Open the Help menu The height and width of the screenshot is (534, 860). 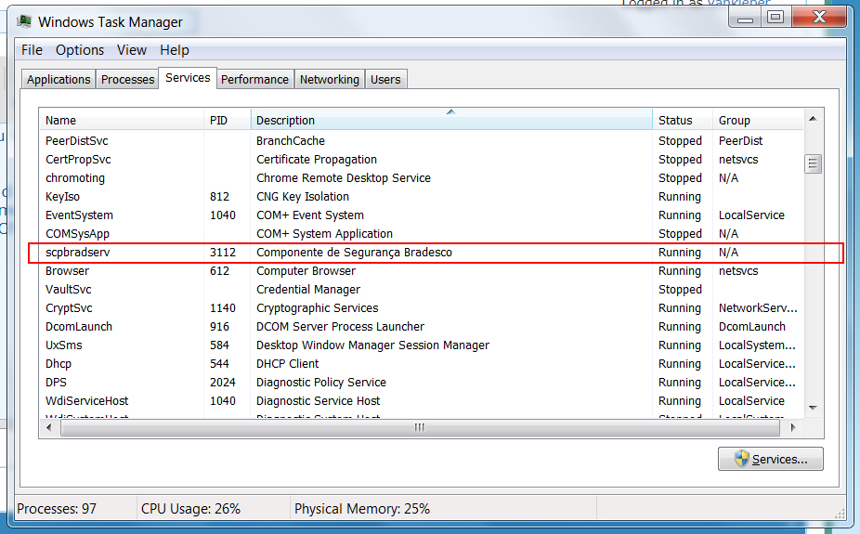[175, 50]
